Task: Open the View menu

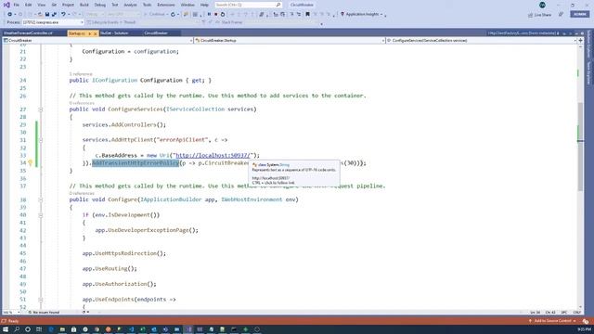Action: 41,5
